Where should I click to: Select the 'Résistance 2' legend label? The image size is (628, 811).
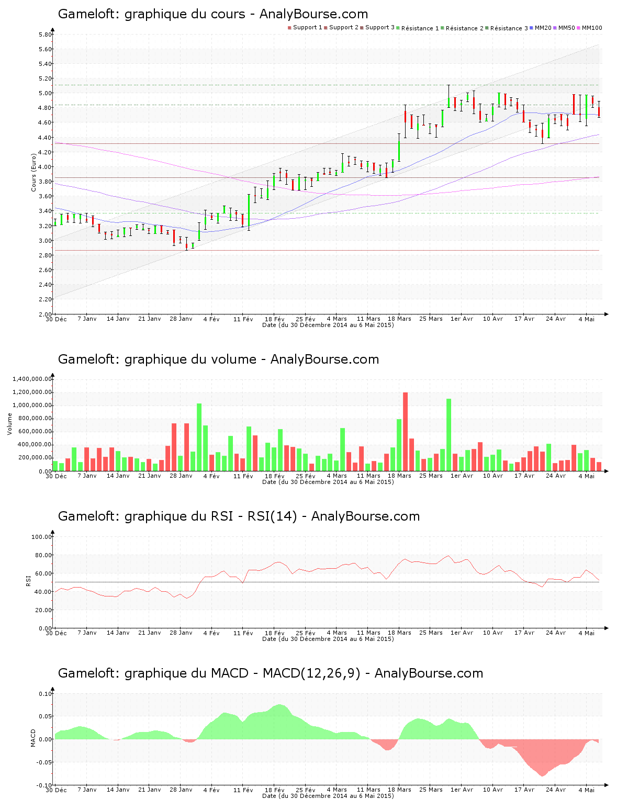point(465,28)
